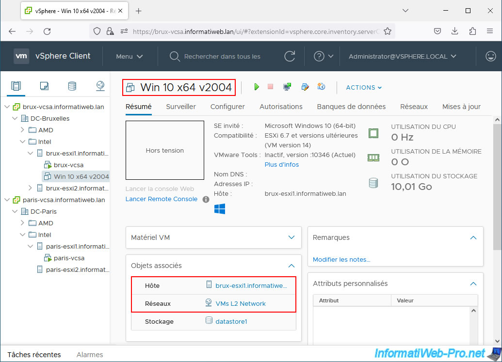View site security lock information
The image size is (502, 362).
click(x=110, y=31)
